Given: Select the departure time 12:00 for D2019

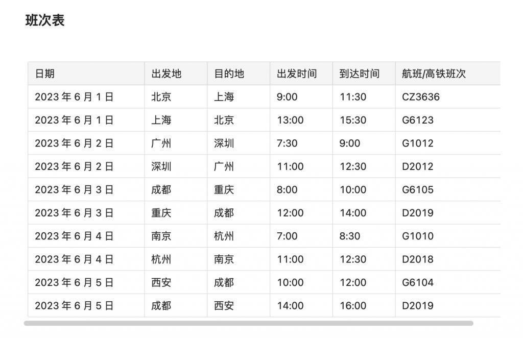Looking at the screenshot, I should (290, 212).
